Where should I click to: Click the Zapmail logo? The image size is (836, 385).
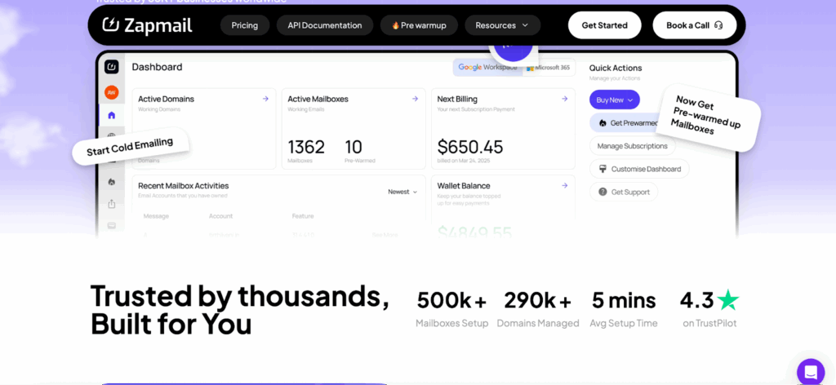point(147,25)
